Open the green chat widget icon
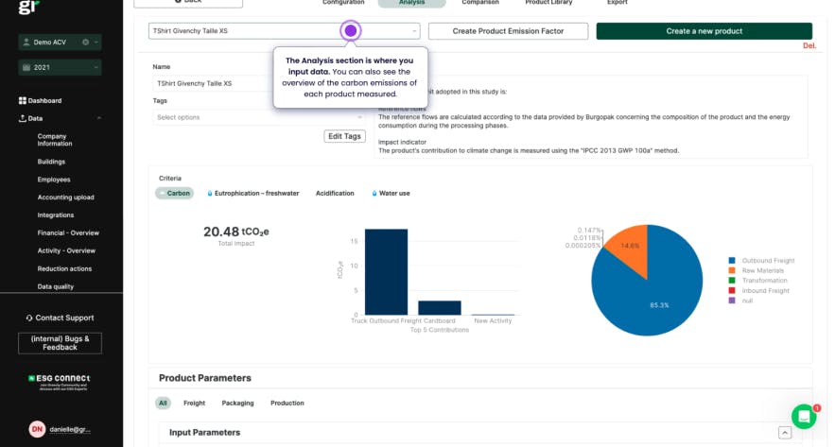835x447 pixels. (804, 416)
